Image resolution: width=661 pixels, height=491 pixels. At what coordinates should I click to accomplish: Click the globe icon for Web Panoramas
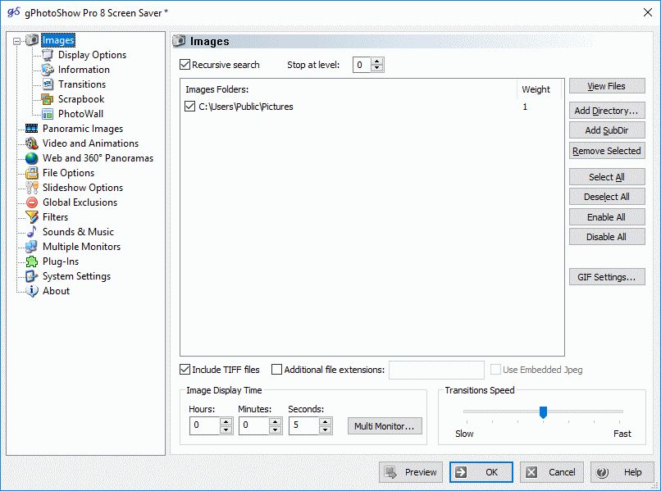pyautogui.click(x=32, y=158)
